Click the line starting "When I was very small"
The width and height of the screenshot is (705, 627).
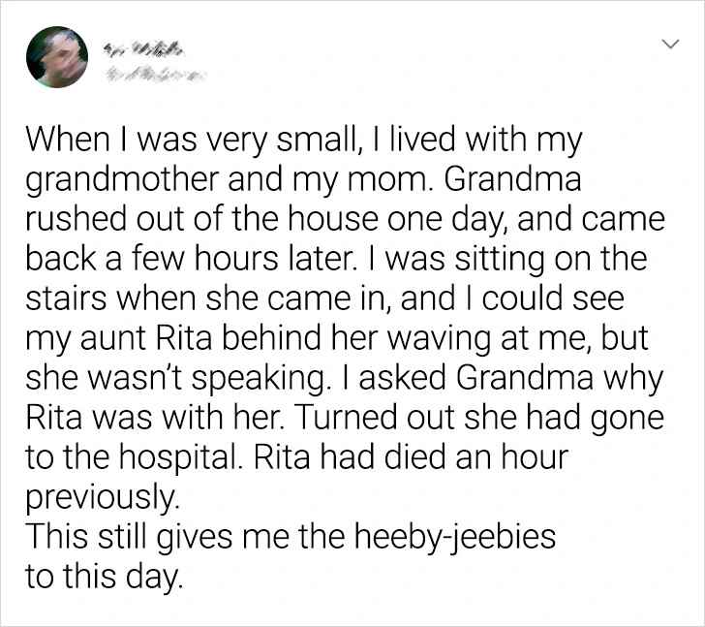click(304, 142)
